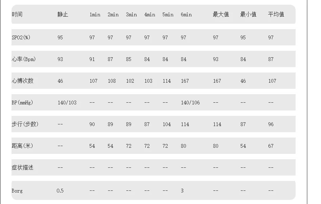321x204 pixels.
Task: Click the SPO2(%) row label
Action: tap(21, 37)
